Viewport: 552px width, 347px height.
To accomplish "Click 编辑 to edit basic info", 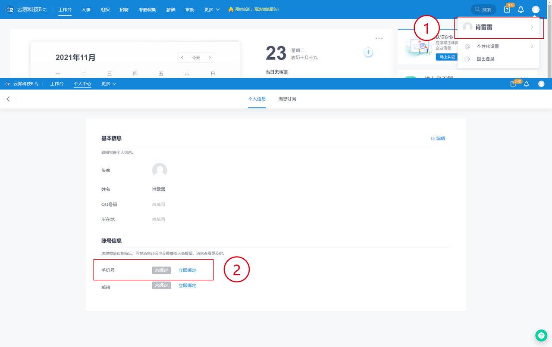I will point(438,139).
